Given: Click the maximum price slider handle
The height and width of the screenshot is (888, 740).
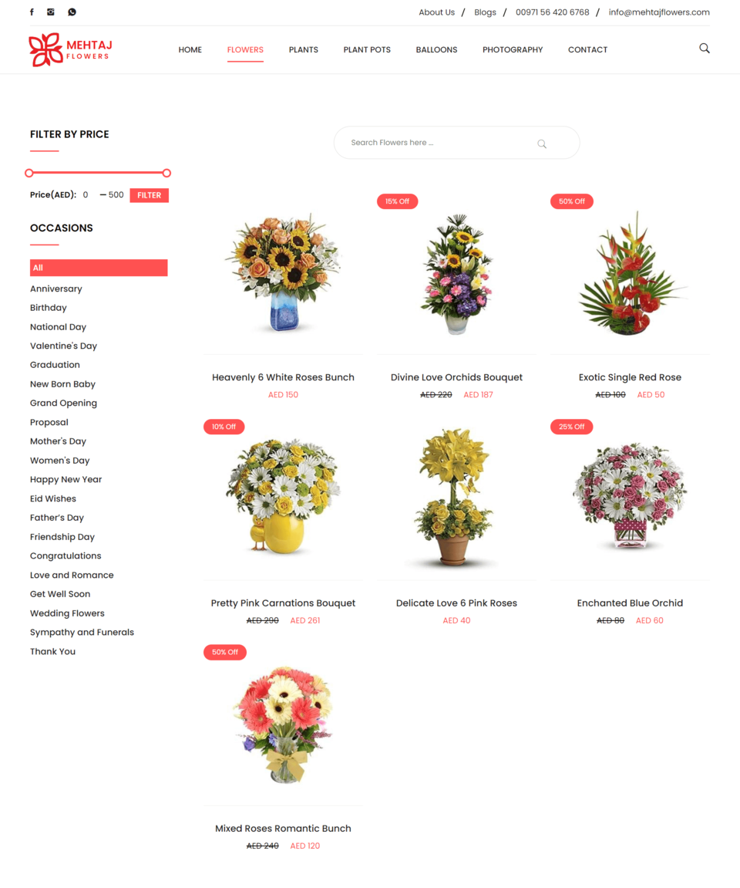Looking at the screenshot, I should pyautogui.click(x=166, y=173).
